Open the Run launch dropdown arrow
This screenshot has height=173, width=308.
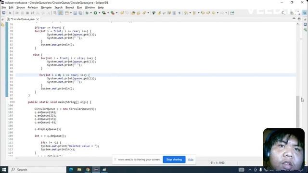100,13
